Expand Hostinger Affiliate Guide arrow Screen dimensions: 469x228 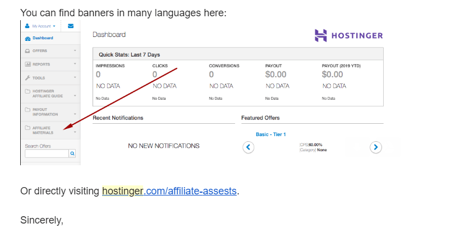pyautogui.click(x=75, y=96)
